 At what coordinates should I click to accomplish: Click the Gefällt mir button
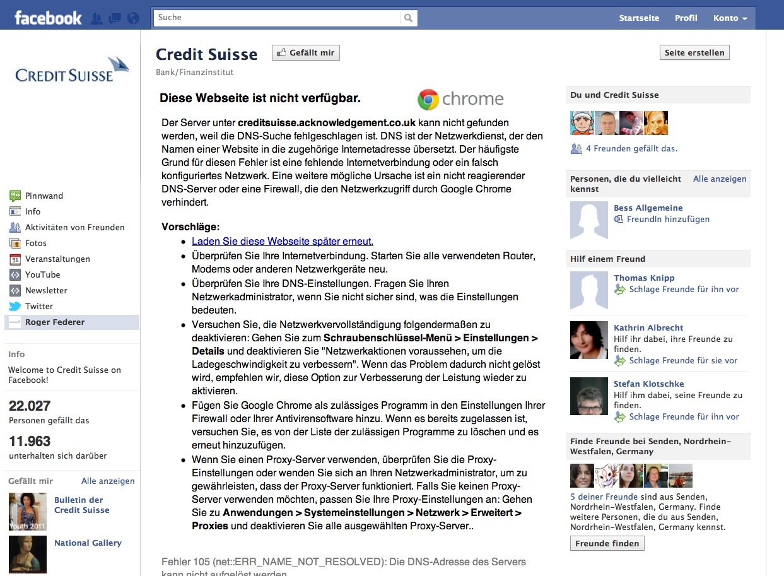tap(306, 53)
